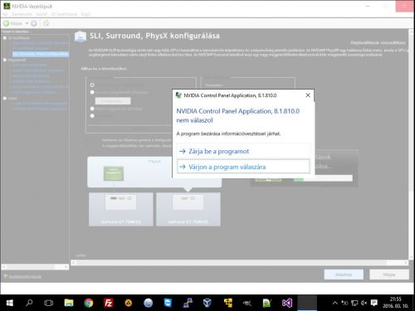The image size is (415, 311).
Task: Click the blue globe app icon on the taskbar
Action: coord(148,304)
